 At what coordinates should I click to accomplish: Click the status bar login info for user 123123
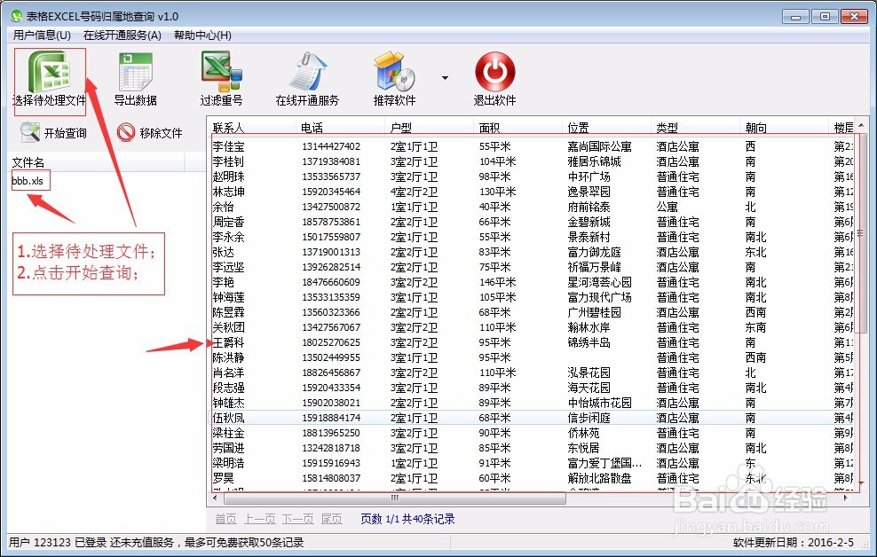point(156,543)
